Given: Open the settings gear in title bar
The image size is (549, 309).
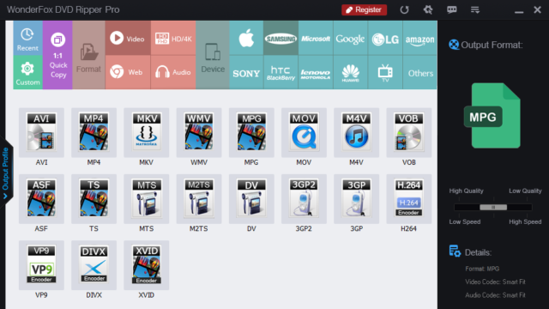Looking at the screenshot, I should 428,9.
